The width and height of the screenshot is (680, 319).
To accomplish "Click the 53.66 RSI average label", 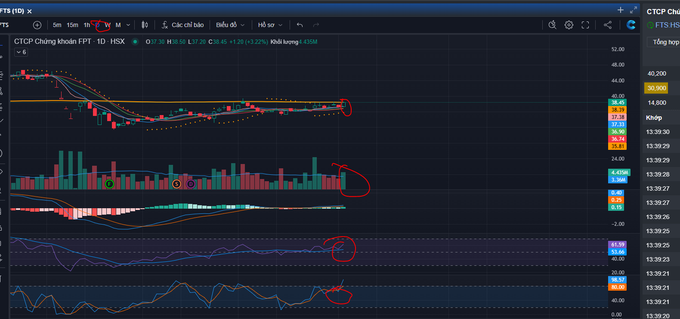I will click(x=618, y=252).
